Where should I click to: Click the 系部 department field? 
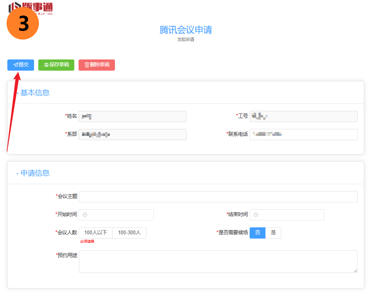coord(132,134)
